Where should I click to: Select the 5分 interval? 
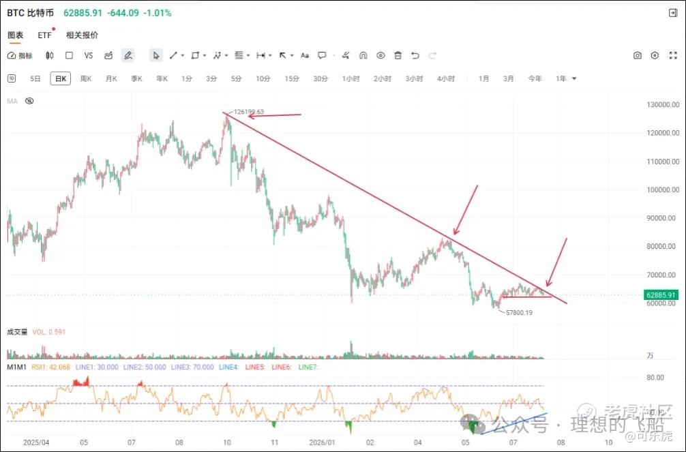236,79
